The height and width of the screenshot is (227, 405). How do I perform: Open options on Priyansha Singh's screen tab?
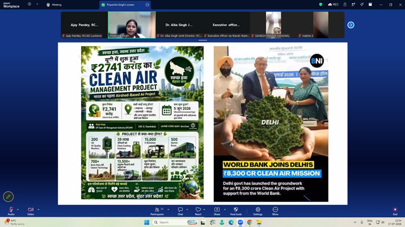(x=147, y=5)
